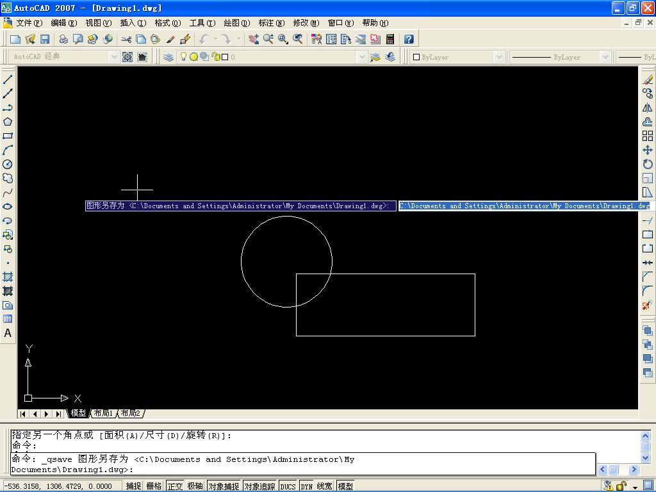Open the 文件(F) menu
The image size is (656, 492).
[x=29, y=23]
